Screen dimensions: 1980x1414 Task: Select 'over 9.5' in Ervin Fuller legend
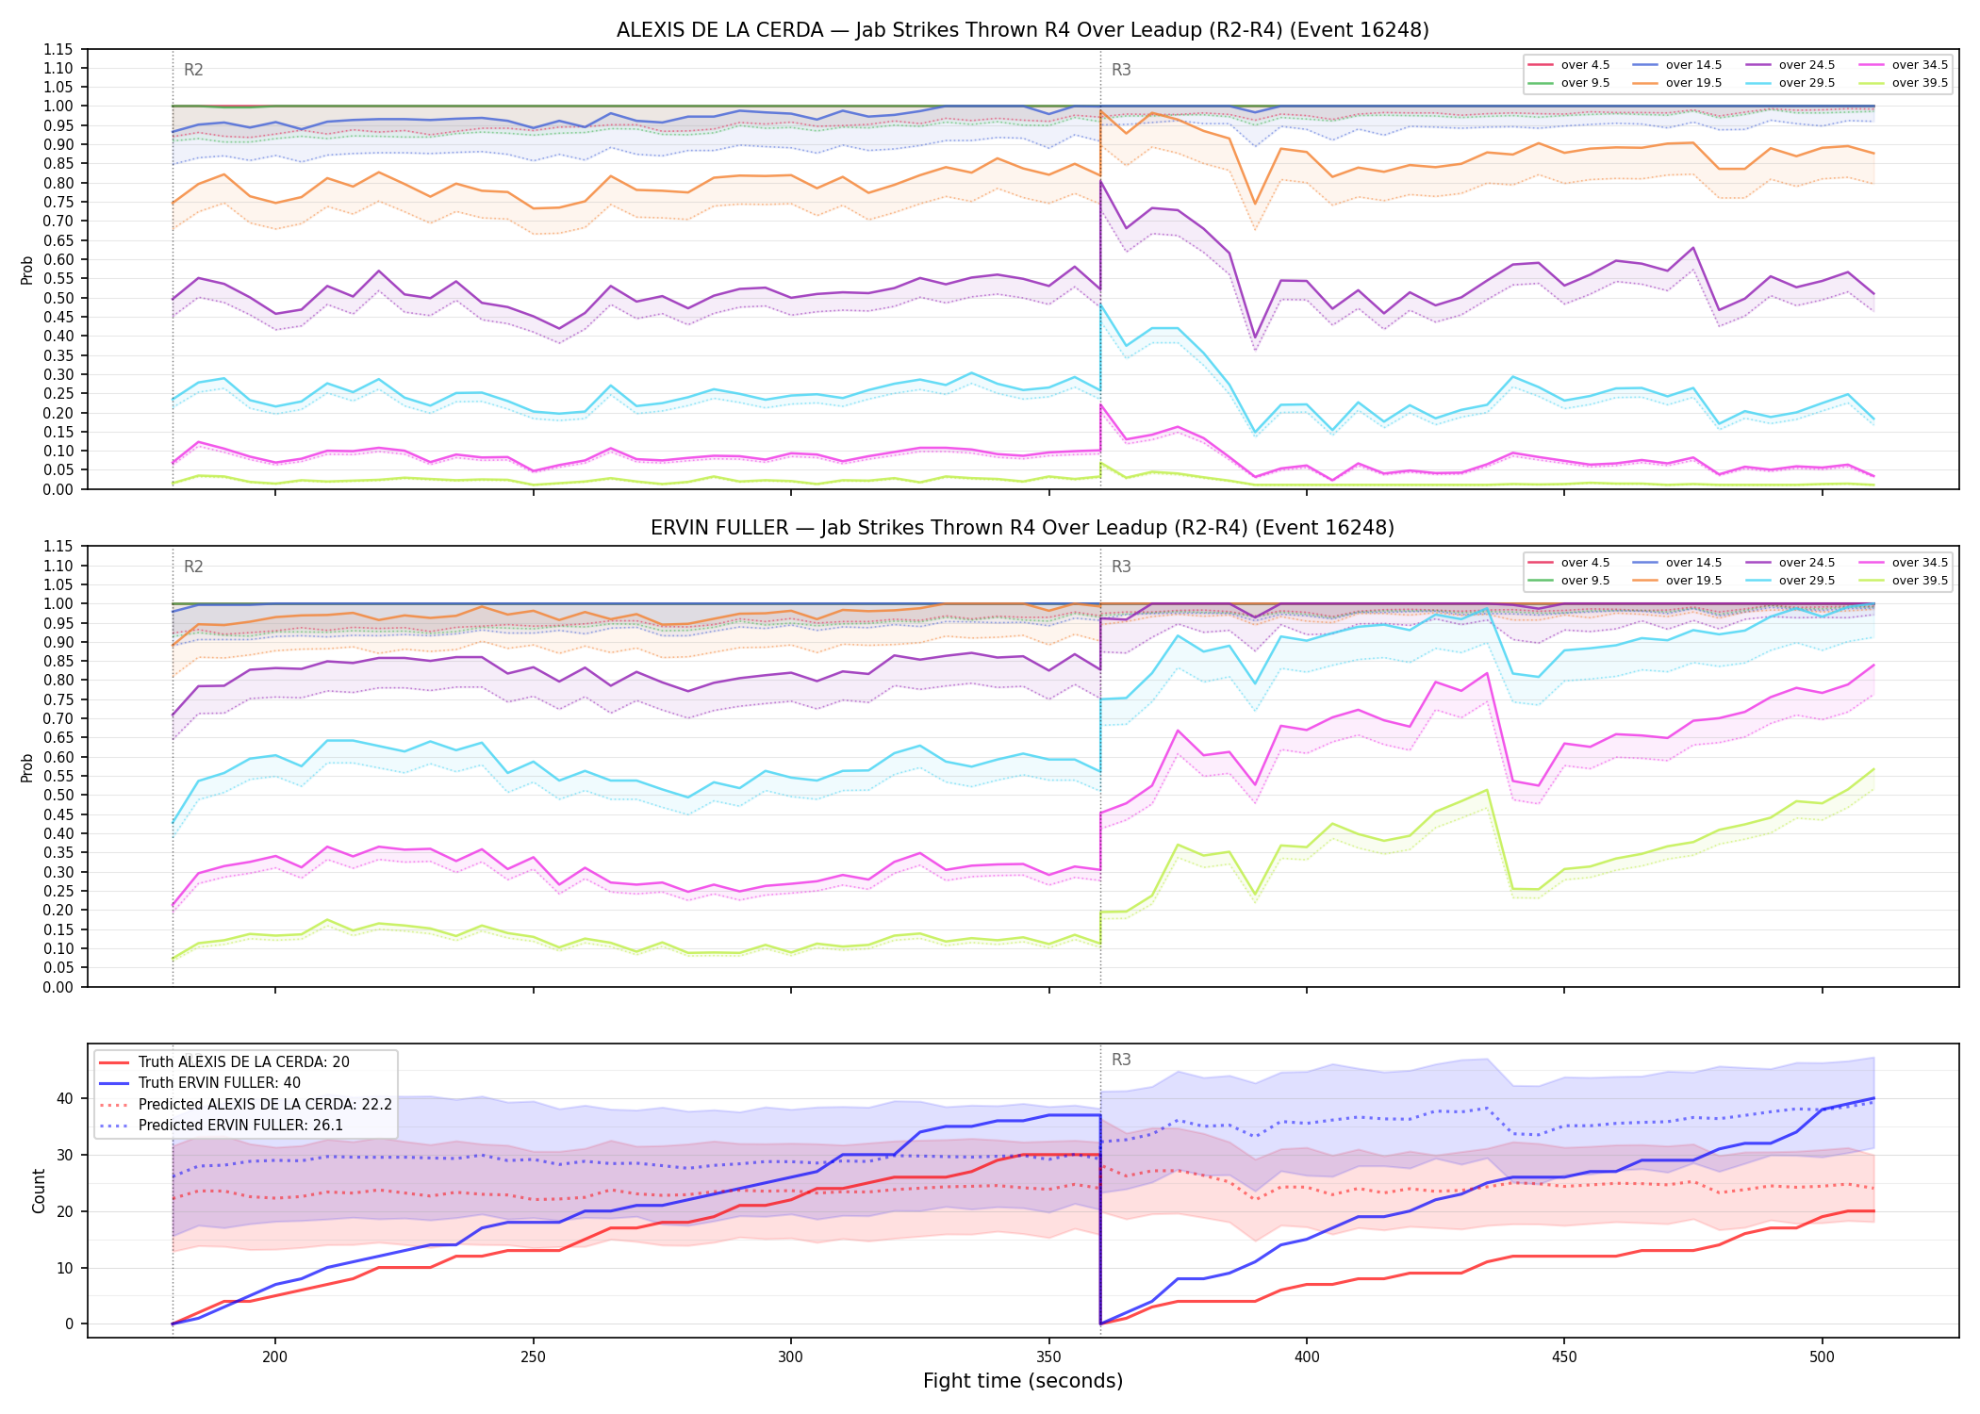click(1569, 581)
